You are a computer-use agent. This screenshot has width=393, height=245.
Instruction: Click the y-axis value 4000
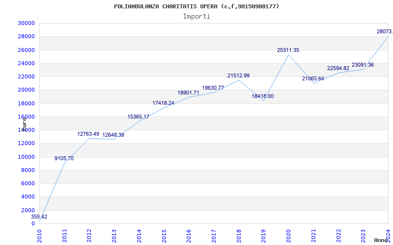click(x=28, y=197)
